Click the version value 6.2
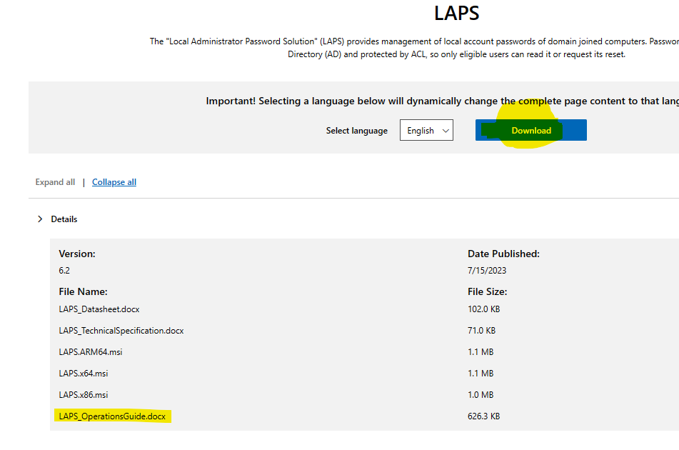Image resolution: width=679 pixels, height=450 pixels. point(64,271)
